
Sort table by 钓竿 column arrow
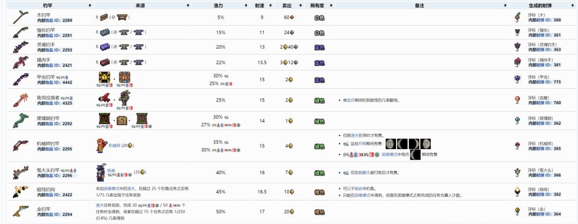(90, 5)
